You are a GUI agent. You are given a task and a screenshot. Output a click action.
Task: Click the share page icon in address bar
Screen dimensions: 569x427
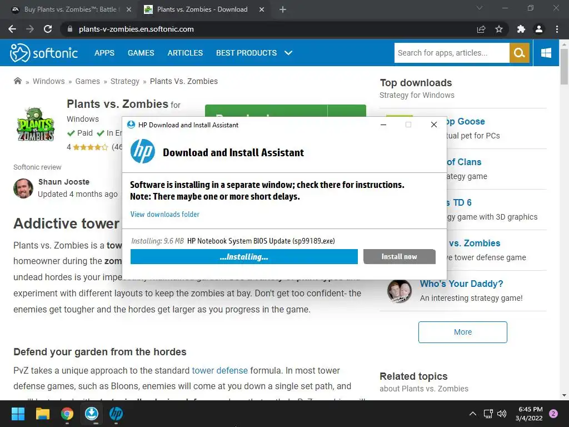481,29
